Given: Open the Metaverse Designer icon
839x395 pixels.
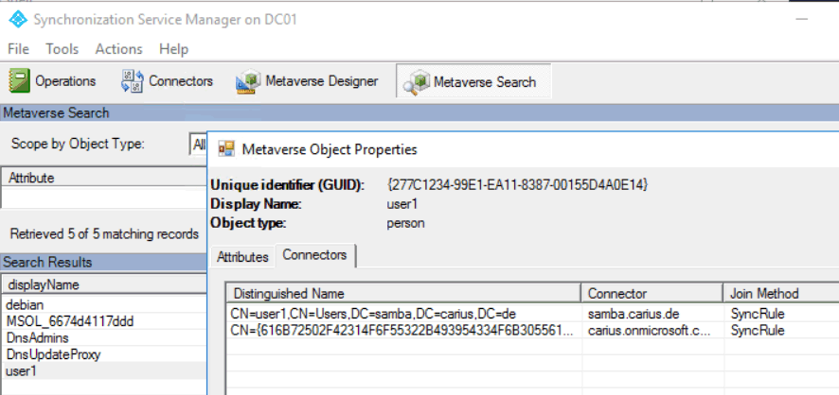Looking at the screenshot, I should pyautogui.click(x=248, y=81).
